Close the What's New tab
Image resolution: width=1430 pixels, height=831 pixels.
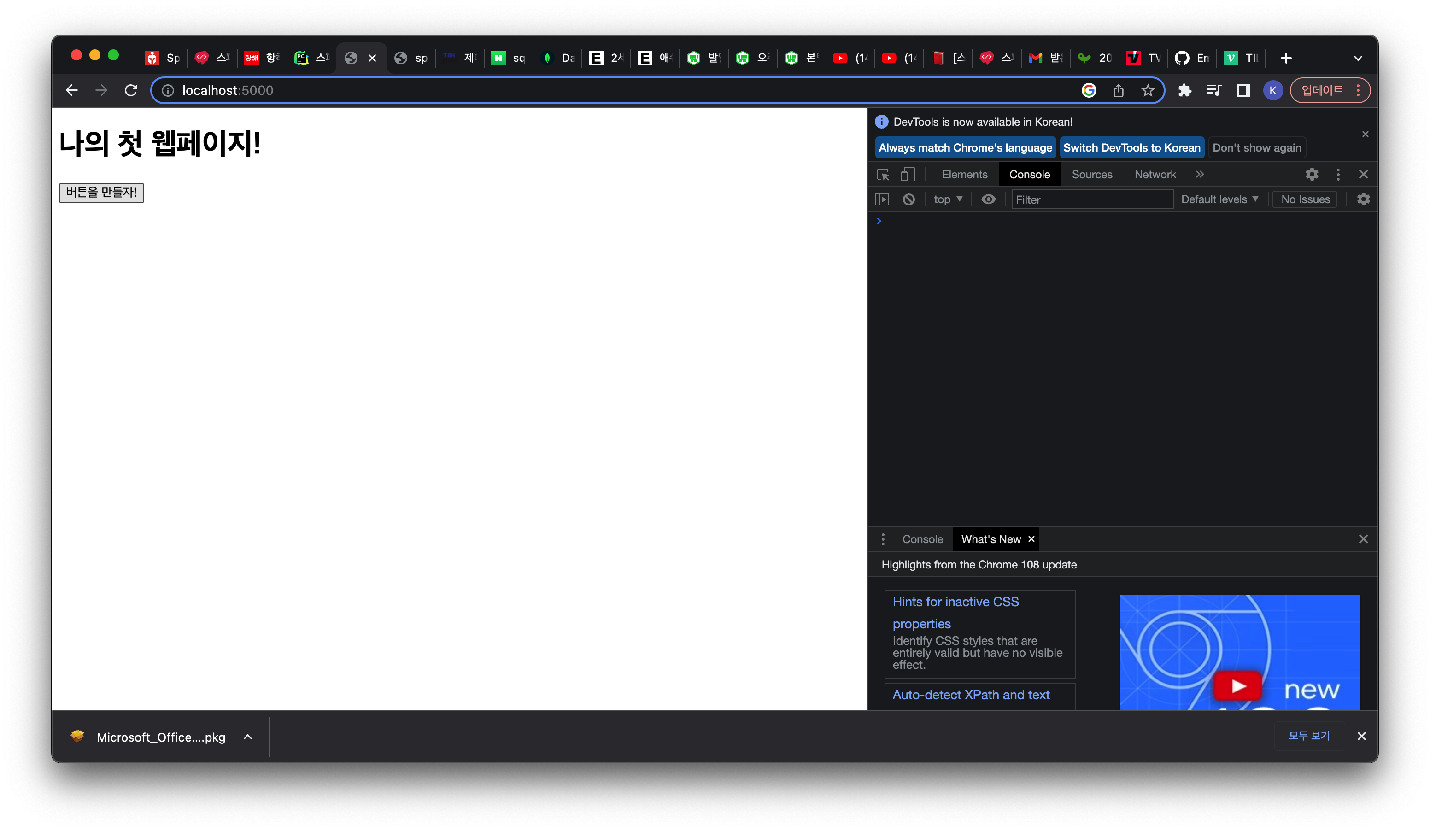(1031, 539)
